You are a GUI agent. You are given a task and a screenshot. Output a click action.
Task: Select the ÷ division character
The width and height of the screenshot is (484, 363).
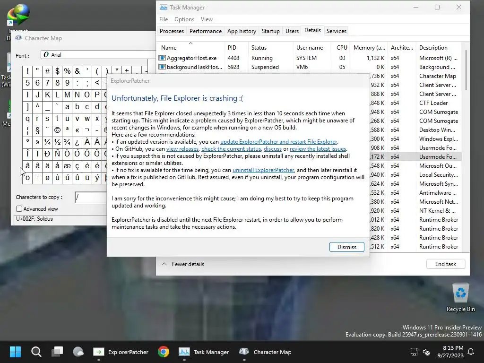pyautogui.click(x=37, y=178)
